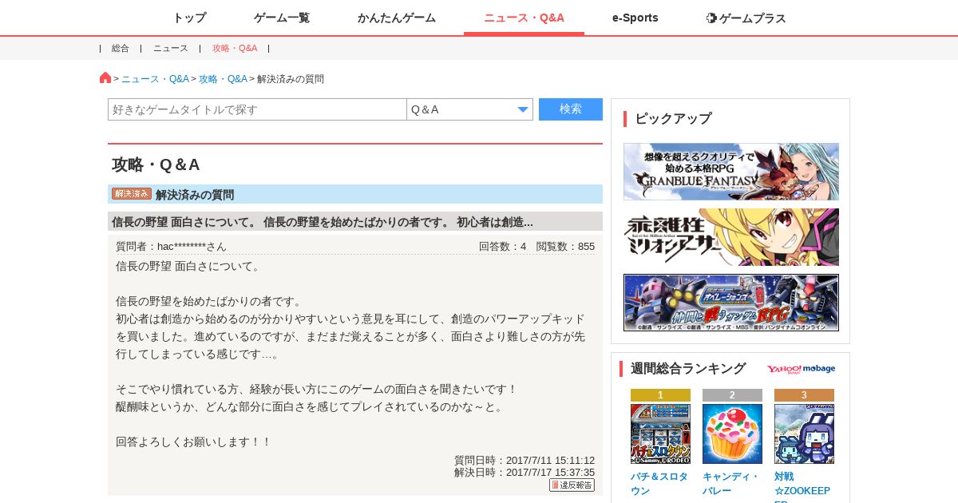Open the Q&A search category dropdown
Screen dimensions: 958x503
[x=469, y=109]
